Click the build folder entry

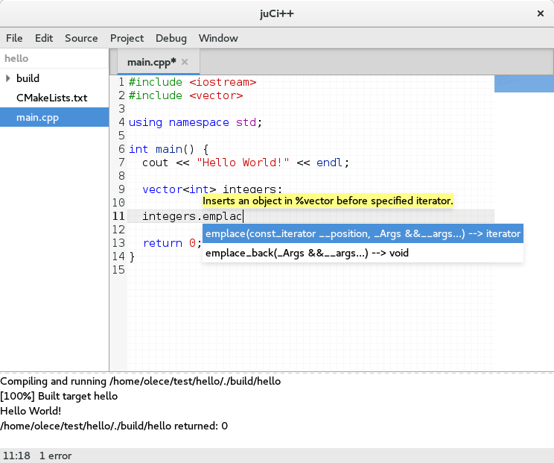pos(28,78)
